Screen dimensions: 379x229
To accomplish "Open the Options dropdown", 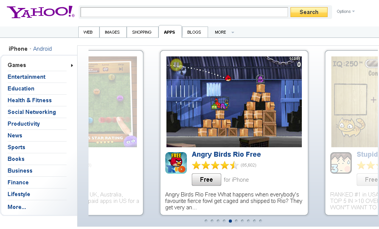I will pos(346,11).
